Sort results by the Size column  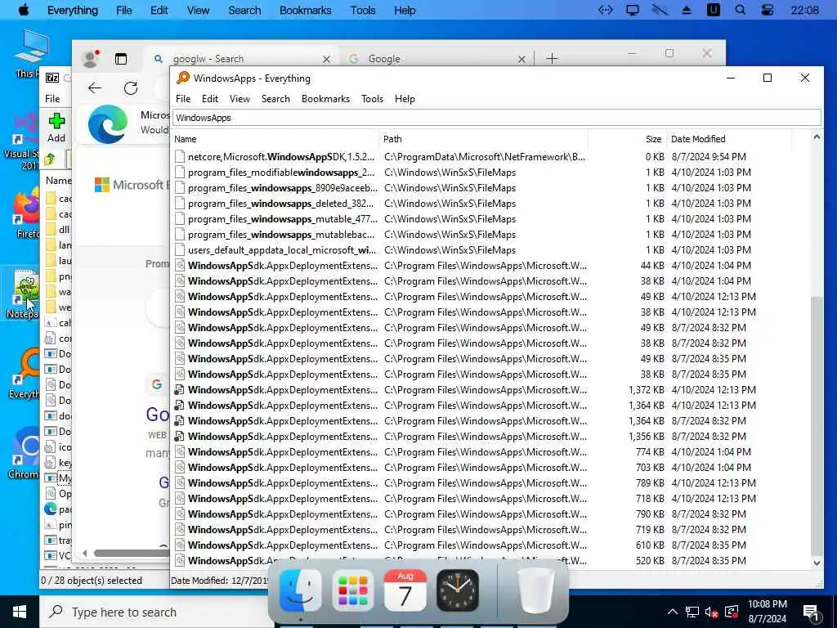(627, 139)
